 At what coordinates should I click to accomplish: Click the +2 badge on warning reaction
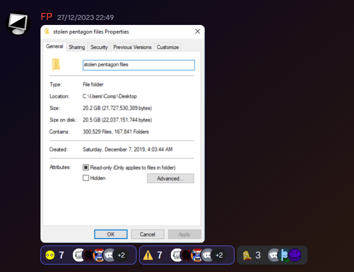[x=219, y=255]
